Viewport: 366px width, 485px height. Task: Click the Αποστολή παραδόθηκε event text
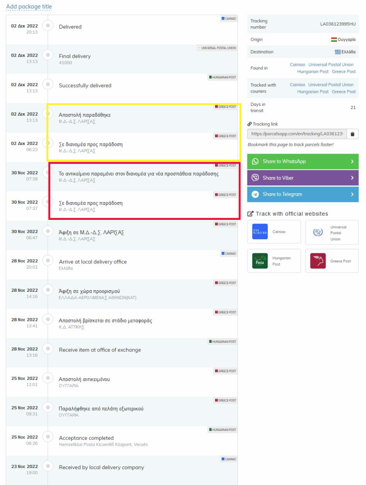(85, 115)
